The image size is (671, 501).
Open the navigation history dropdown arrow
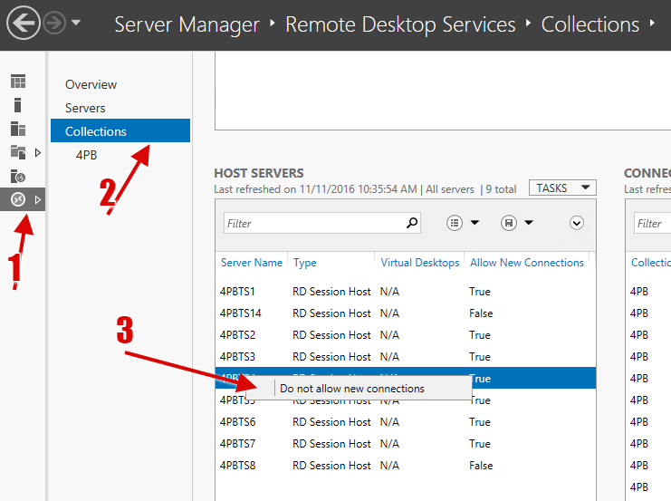point(76,23)
